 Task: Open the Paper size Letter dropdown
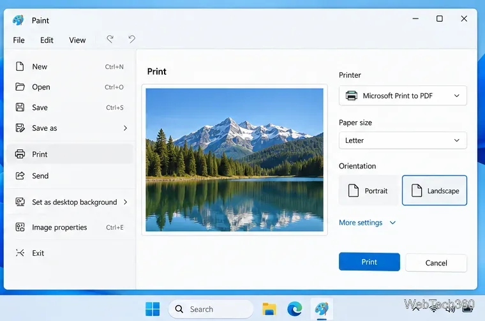click(x=403, y=140)
